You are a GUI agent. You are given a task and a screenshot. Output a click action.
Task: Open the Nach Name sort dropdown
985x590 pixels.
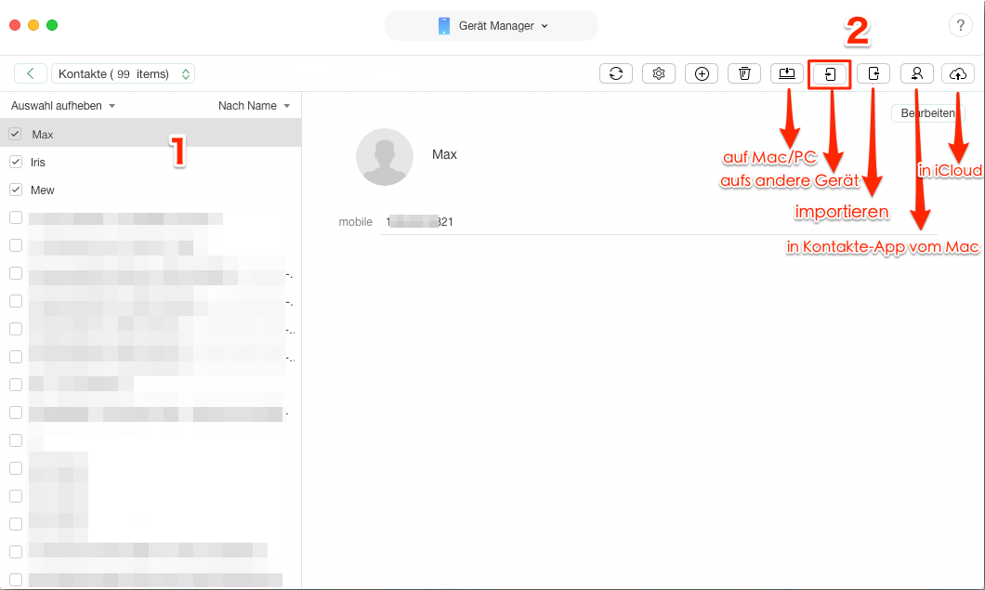tap(254, 106)
